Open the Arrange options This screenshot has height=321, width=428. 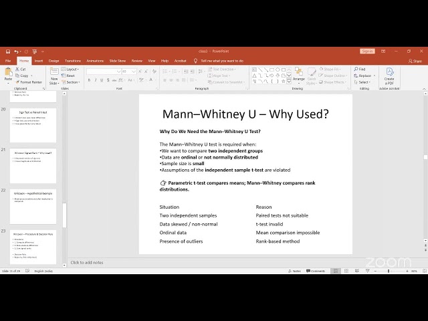(x=299, y=75)
